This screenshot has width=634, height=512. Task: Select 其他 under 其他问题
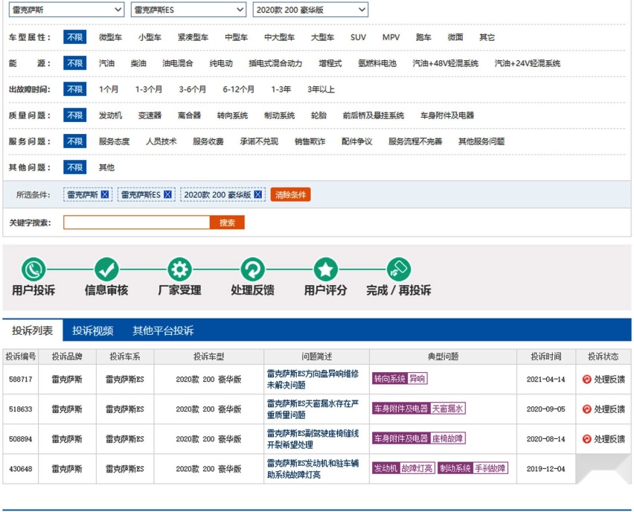(106, 167)
